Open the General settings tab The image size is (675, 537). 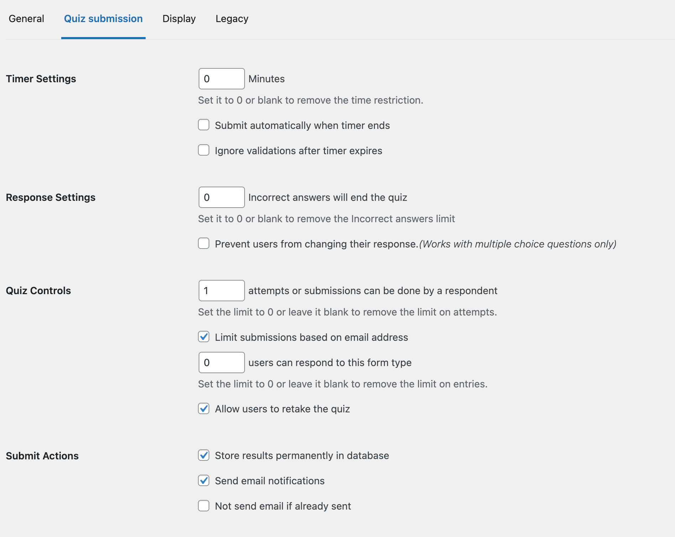[x=26, y=19]
